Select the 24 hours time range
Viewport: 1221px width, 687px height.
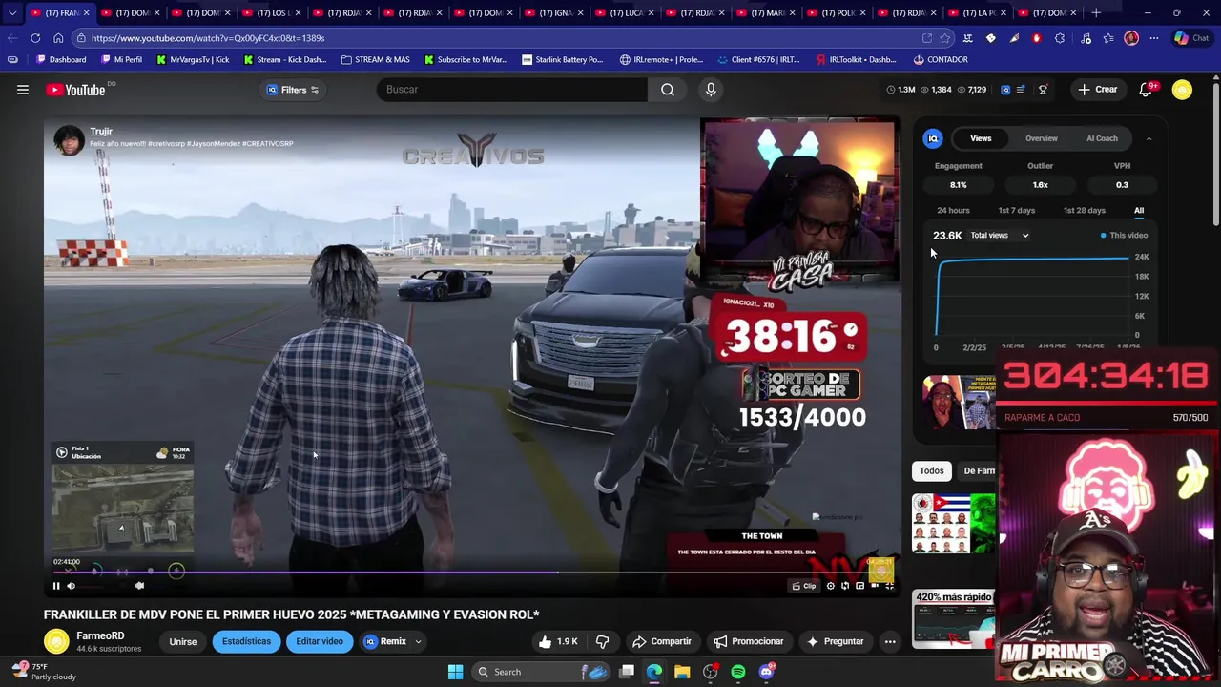953,210
